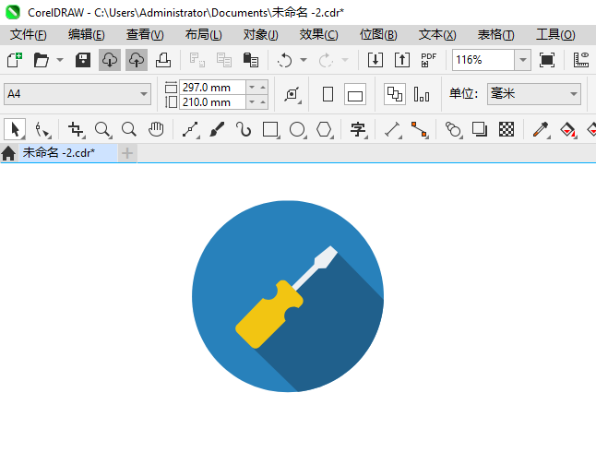Viewport: 596px width, 464px height.
Task: Select the Transparency checkerboard tool
Action: point(507,129)
